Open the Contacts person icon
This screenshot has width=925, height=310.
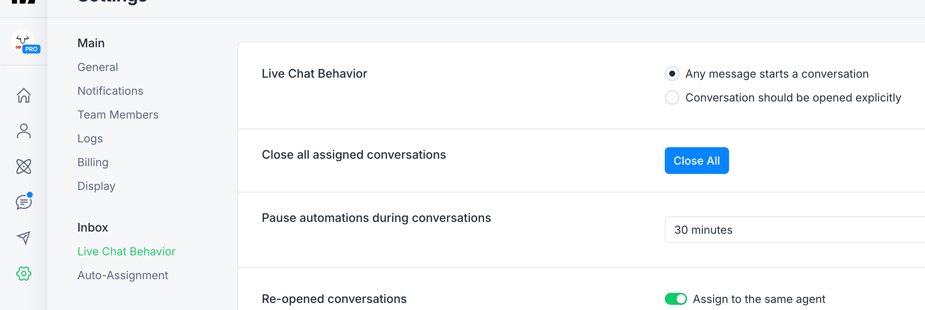24,131
